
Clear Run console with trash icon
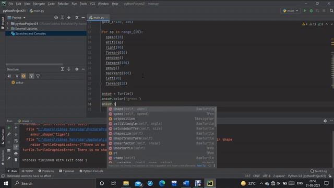click(16, 160)
